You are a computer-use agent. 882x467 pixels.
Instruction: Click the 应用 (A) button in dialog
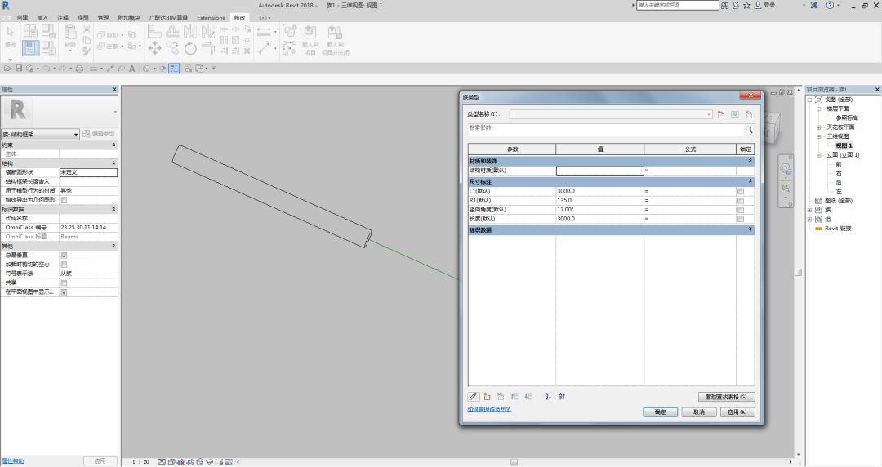click(x=737, y=411)
